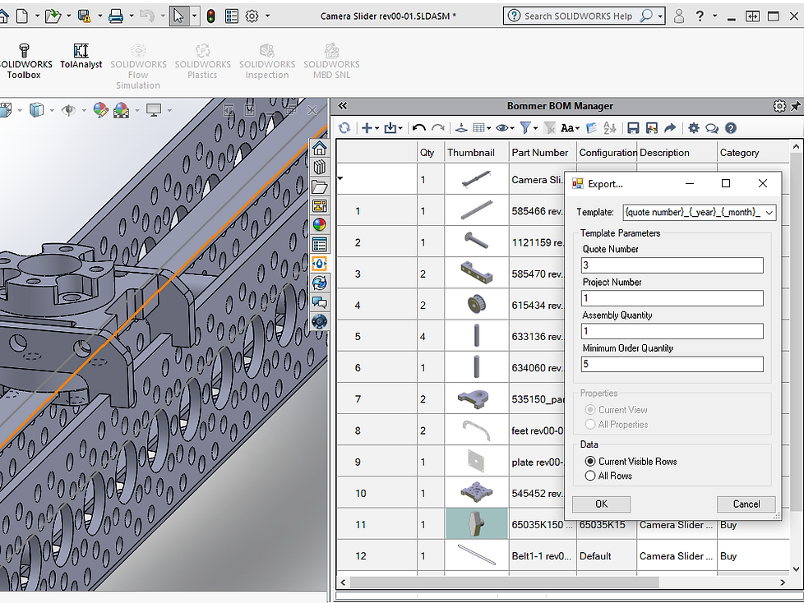Viewport: 804px width, 603px height.
Task: Select the highlighted orange Bommer tab icon
Action: coord(320,264)
